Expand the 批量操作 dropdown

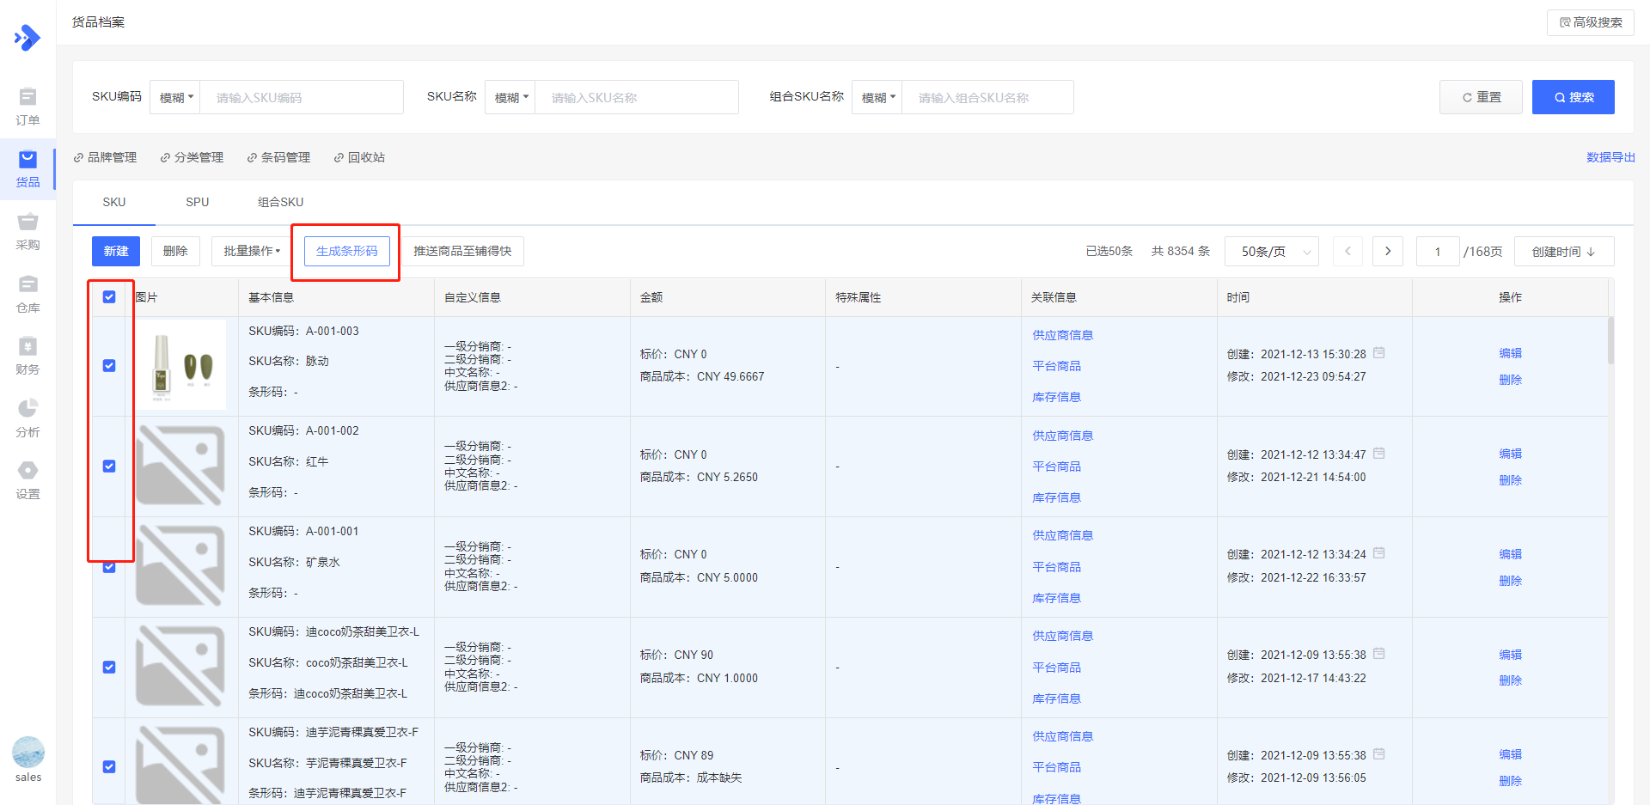pyautogui.click(x=252, y=251)
